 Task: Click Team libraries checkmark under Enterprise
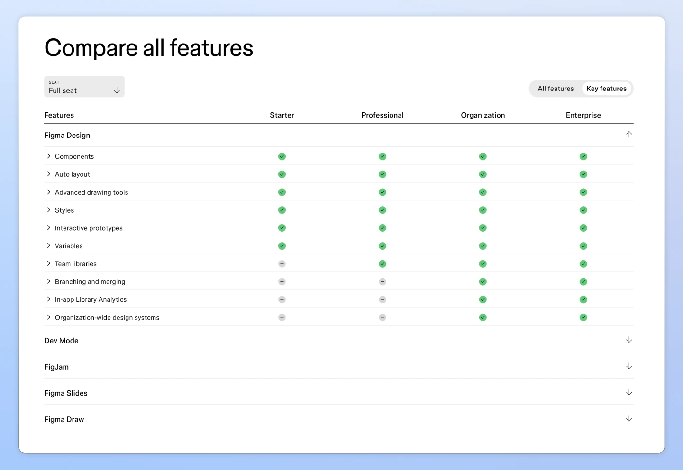[583, 264]
